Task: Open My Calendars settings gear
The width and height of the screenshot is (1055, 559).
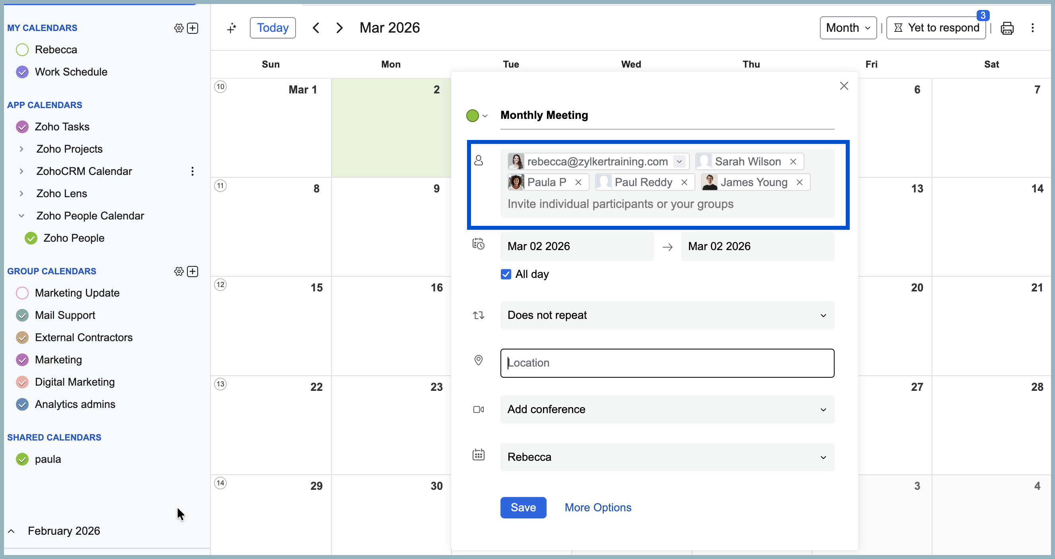Action: (179, 28)
